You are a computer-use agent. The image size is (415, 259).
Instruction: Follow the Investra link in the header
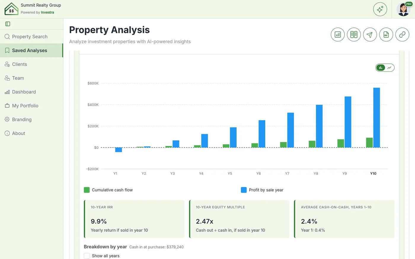click(x=47, y=12)
